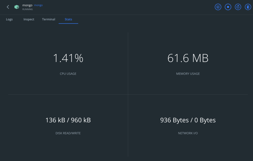Image resolution: width=253 pixels, height=161 pixels.
Task: Click the MEMORY USAGE label
Action: (x=188, y=74)
